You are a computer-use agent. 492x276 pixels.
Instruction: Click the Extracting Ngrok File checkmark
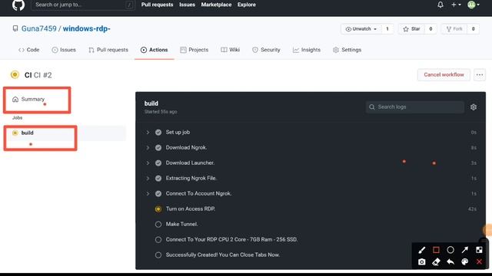coord(158,179)
